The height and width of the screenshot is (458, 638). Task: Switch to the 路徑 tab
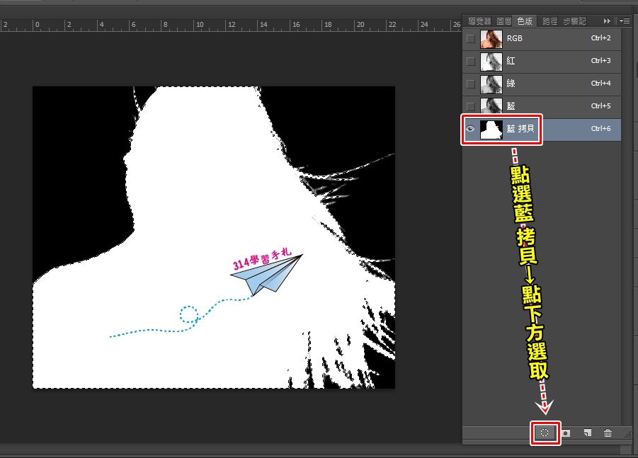click(x=549, y=21)
